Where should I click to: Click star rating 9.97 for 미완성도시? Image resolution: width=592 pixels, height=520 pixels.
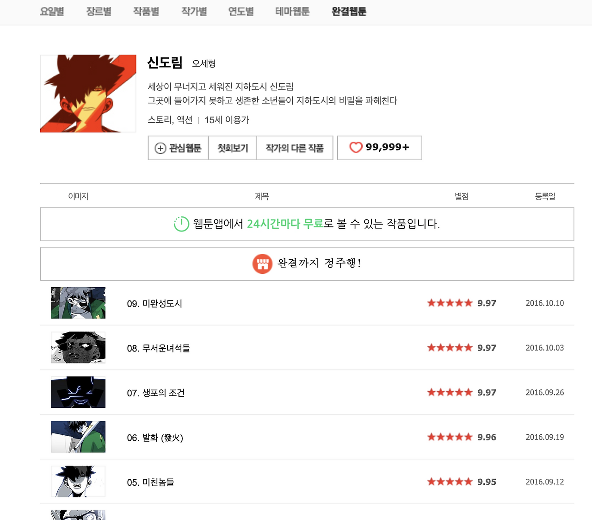pyautogui.click(x=462, y=303)
